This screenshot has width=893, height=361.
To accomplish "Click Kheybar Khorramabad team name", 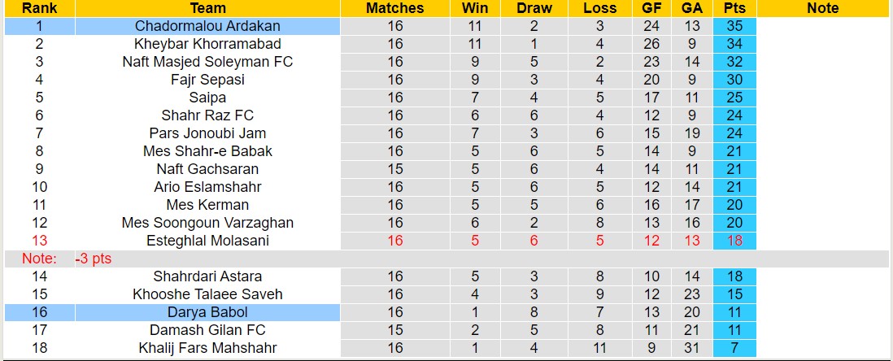I will (x=207, y=44).
